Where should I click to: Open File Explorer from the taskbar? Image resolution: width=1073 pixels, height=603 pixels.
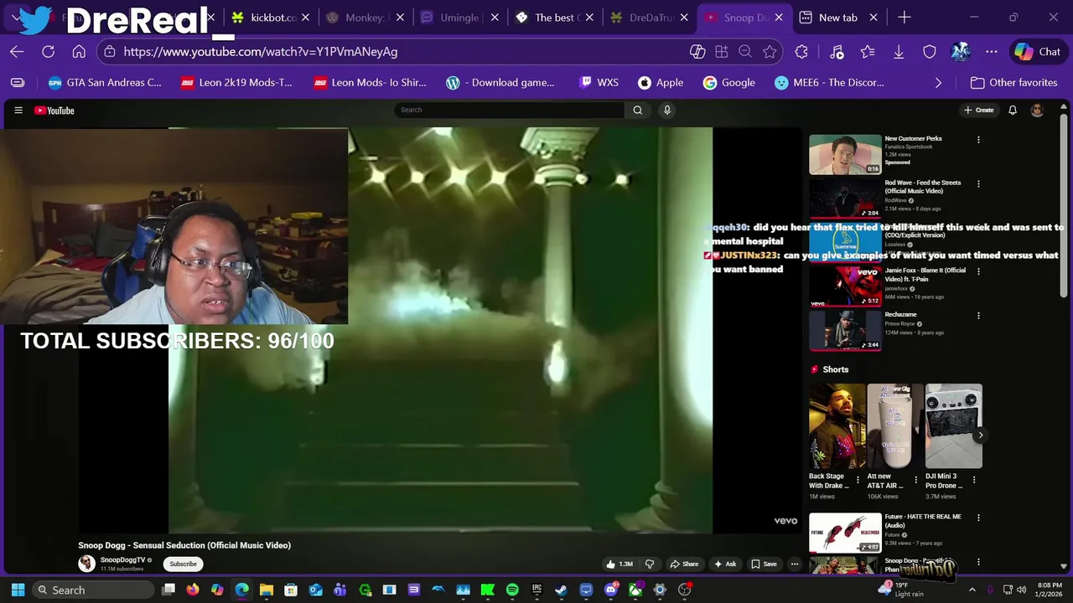tap(267, 590)
